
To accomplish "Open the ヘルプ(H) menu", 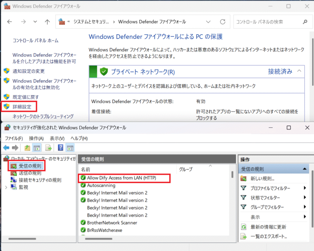I will 79,138.
